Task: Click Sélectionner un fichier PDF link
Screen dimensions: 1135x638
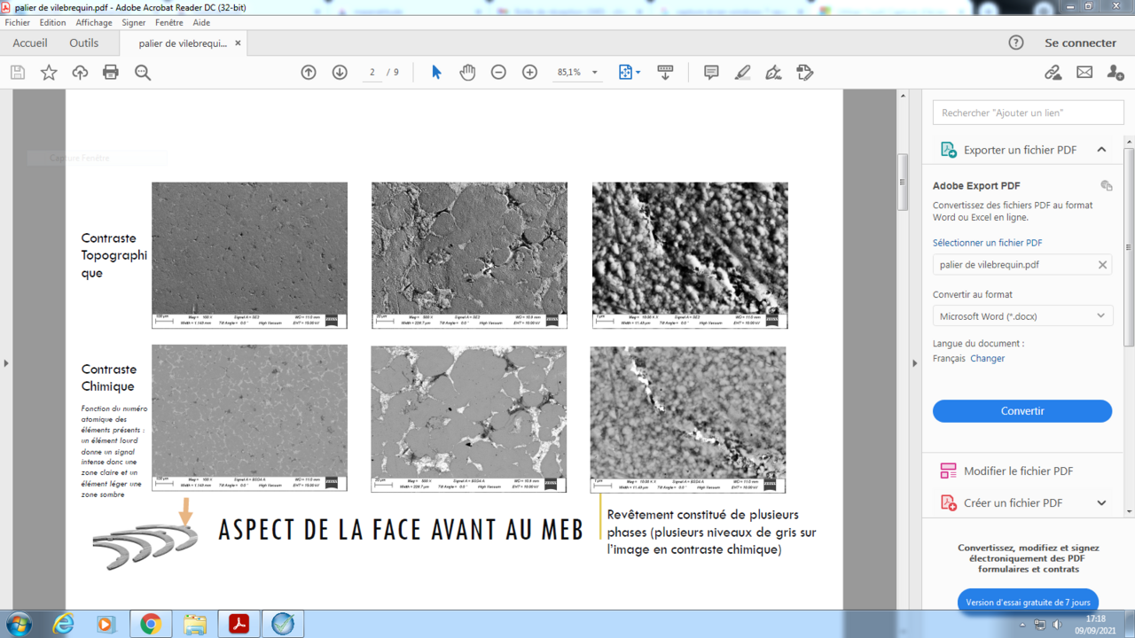Action: click(987, 243)
